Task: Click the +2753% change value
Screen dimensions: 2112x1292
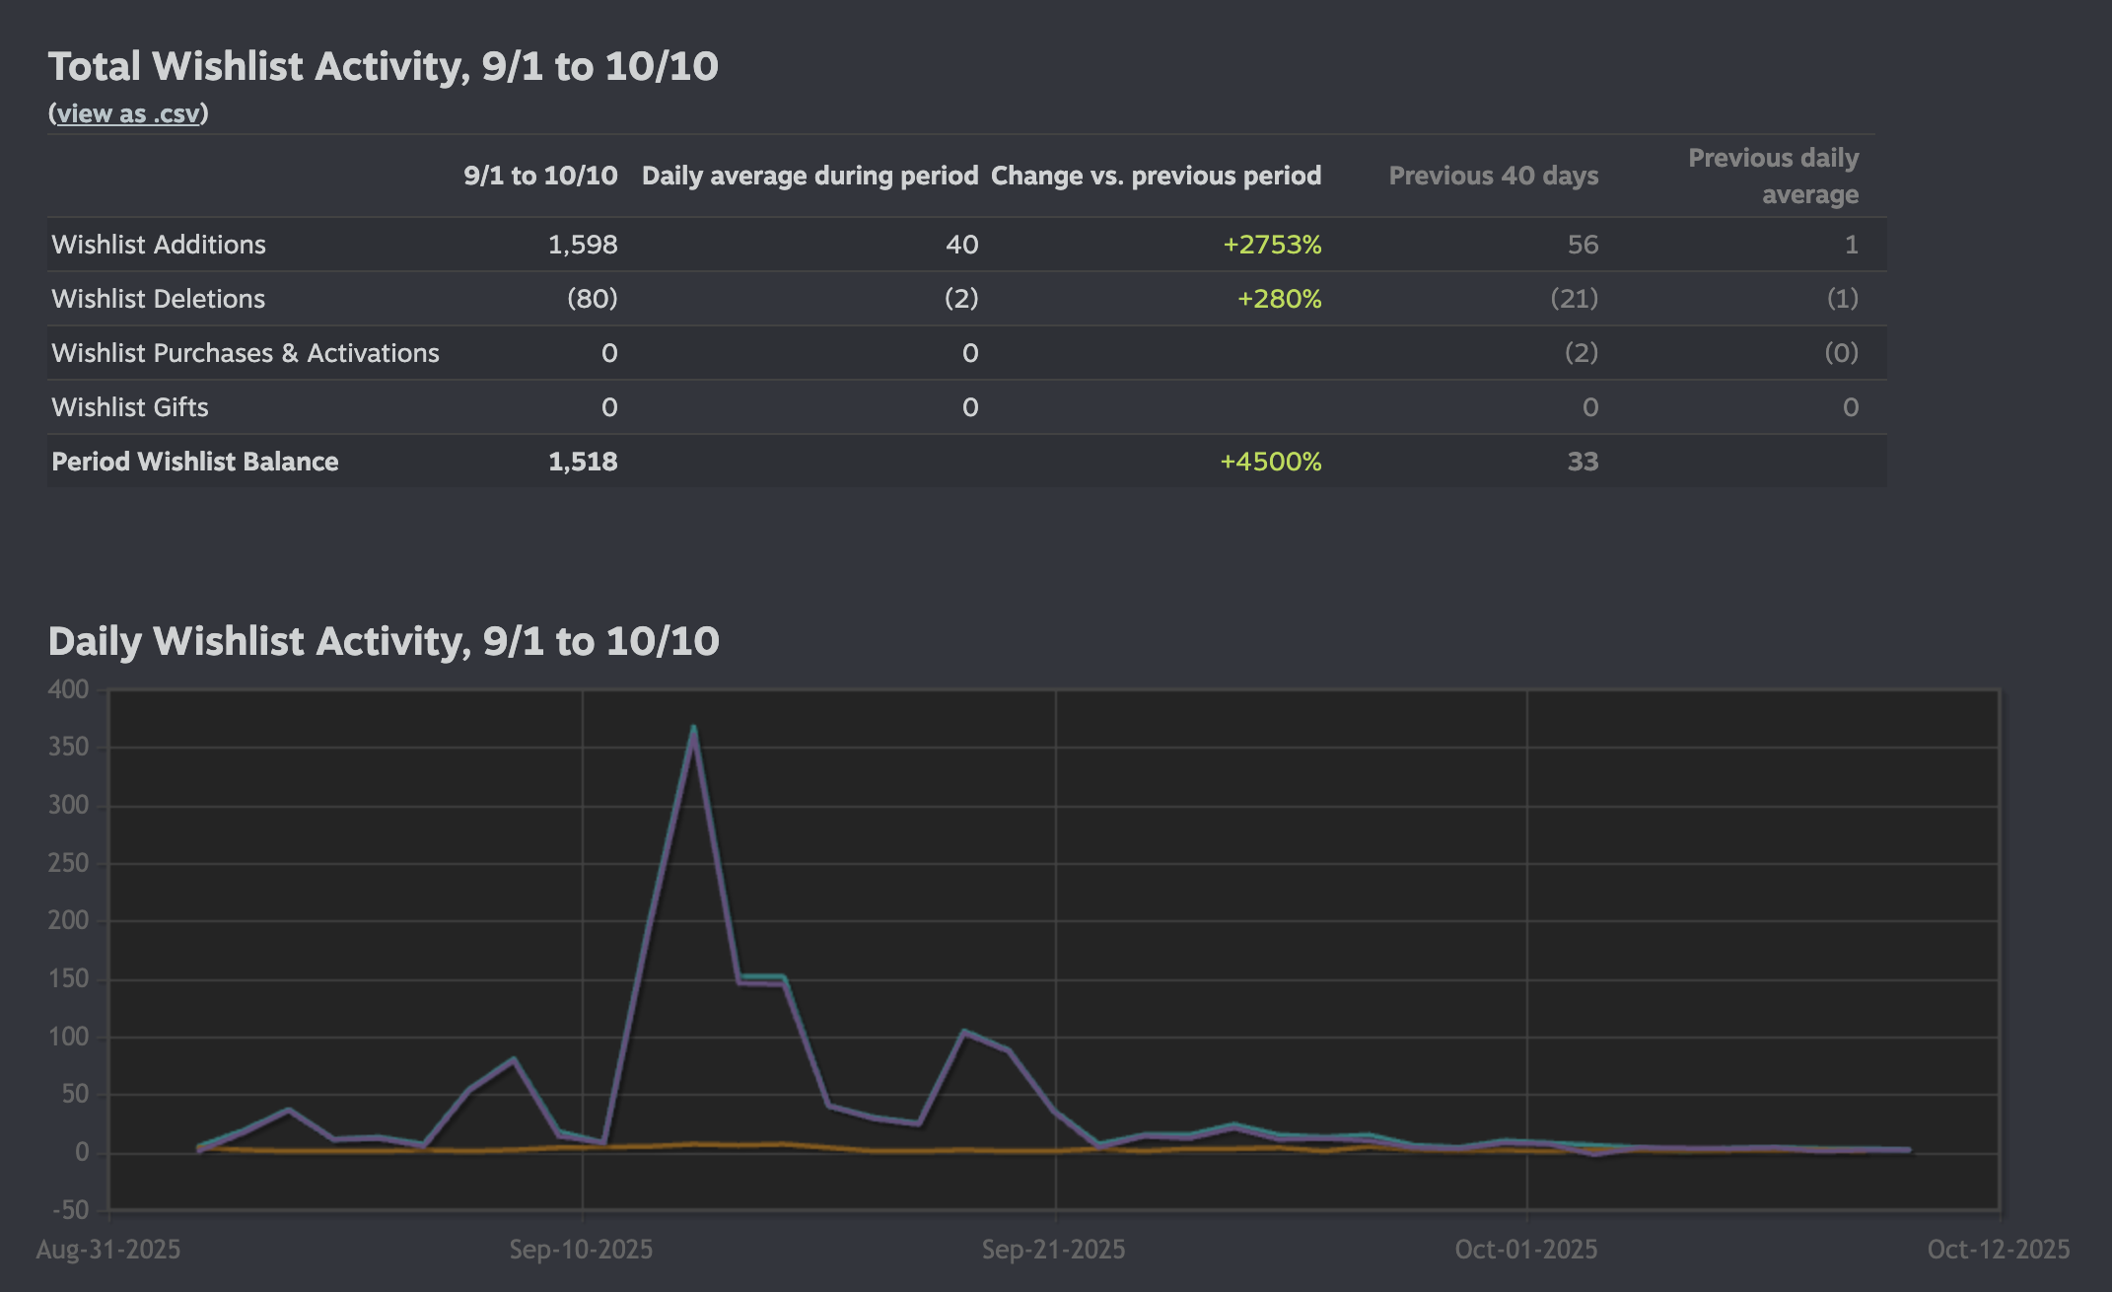Action: click(x=1272, y=245)
